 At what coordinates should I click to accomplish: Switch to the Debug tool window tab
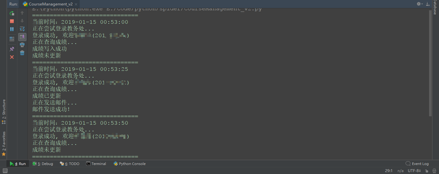point(43,164)
